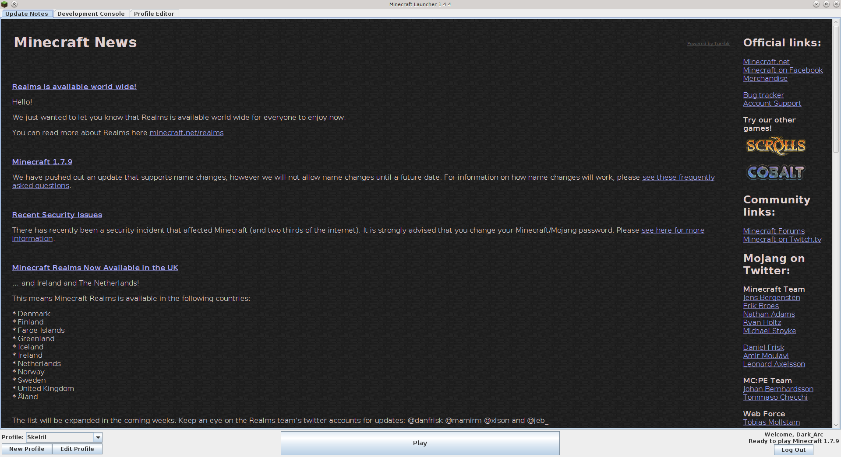Viewport: 841px width, 457px height.
Task: Click the scrollbar down arrow
Action: (x=836, y=425)
